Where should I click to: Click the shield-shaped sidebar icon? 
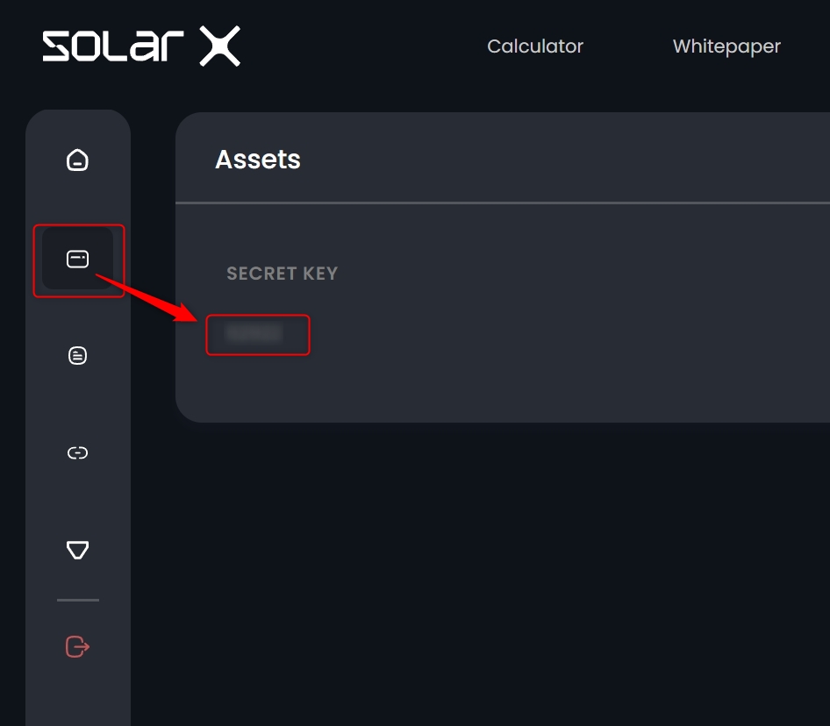click(x=78, y=550)
